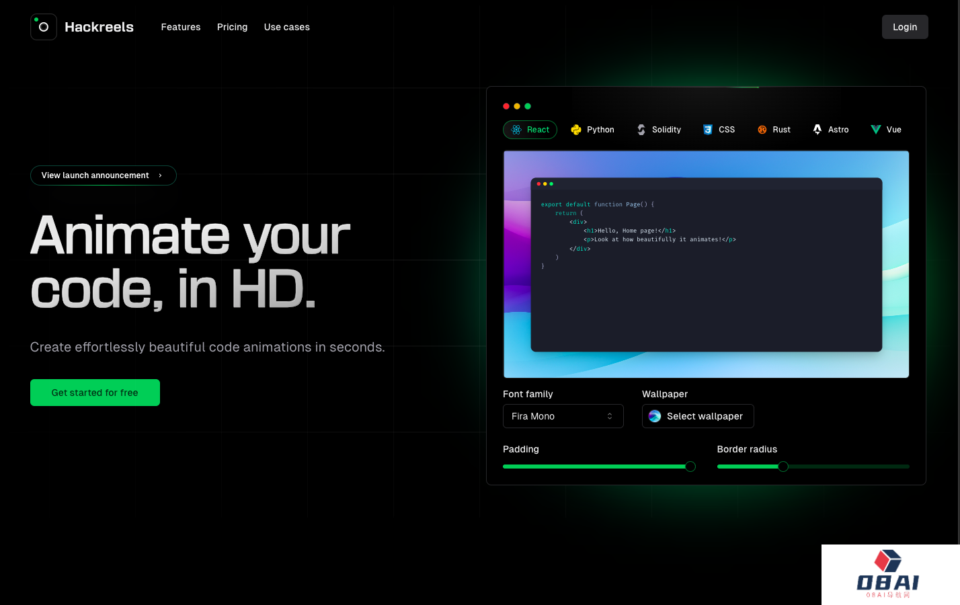960x605 pixels.
Task: Adjust the Border radius slider handle
Action: 783,467
